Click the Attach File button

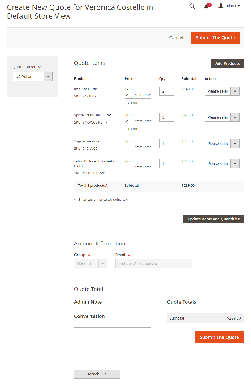click(97, 374)
